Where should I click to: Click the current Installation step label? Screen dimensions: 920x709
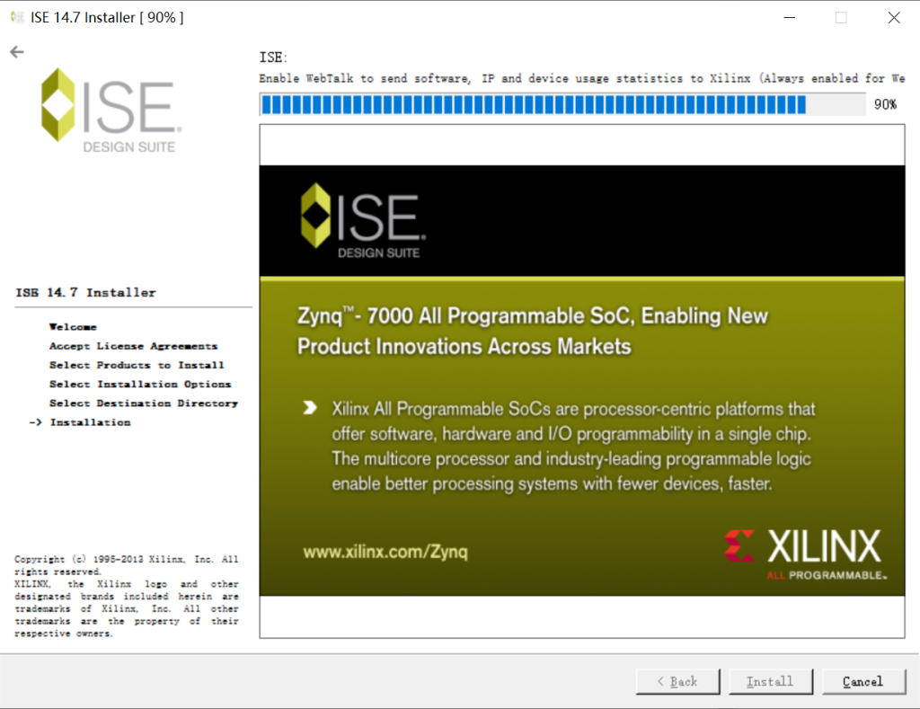click(90, 422)
